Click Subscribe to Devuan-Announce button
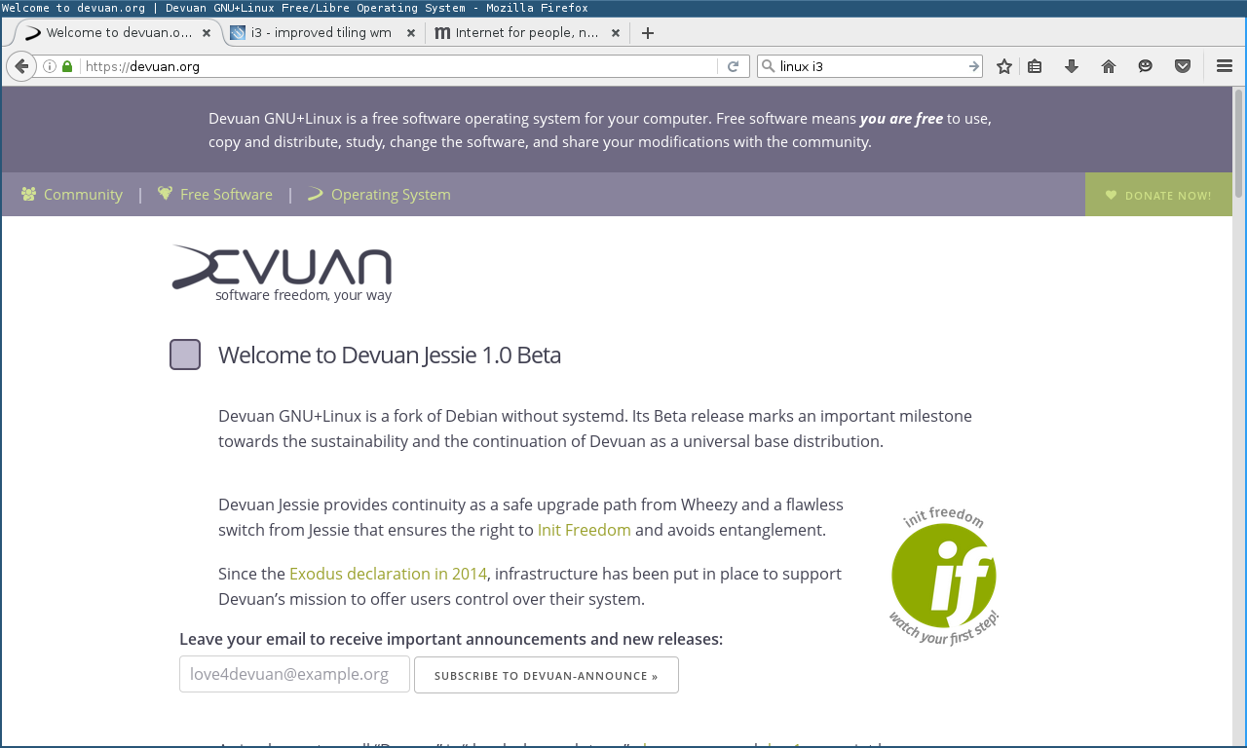Screen dimensions: 1247x748 (547, 675)
